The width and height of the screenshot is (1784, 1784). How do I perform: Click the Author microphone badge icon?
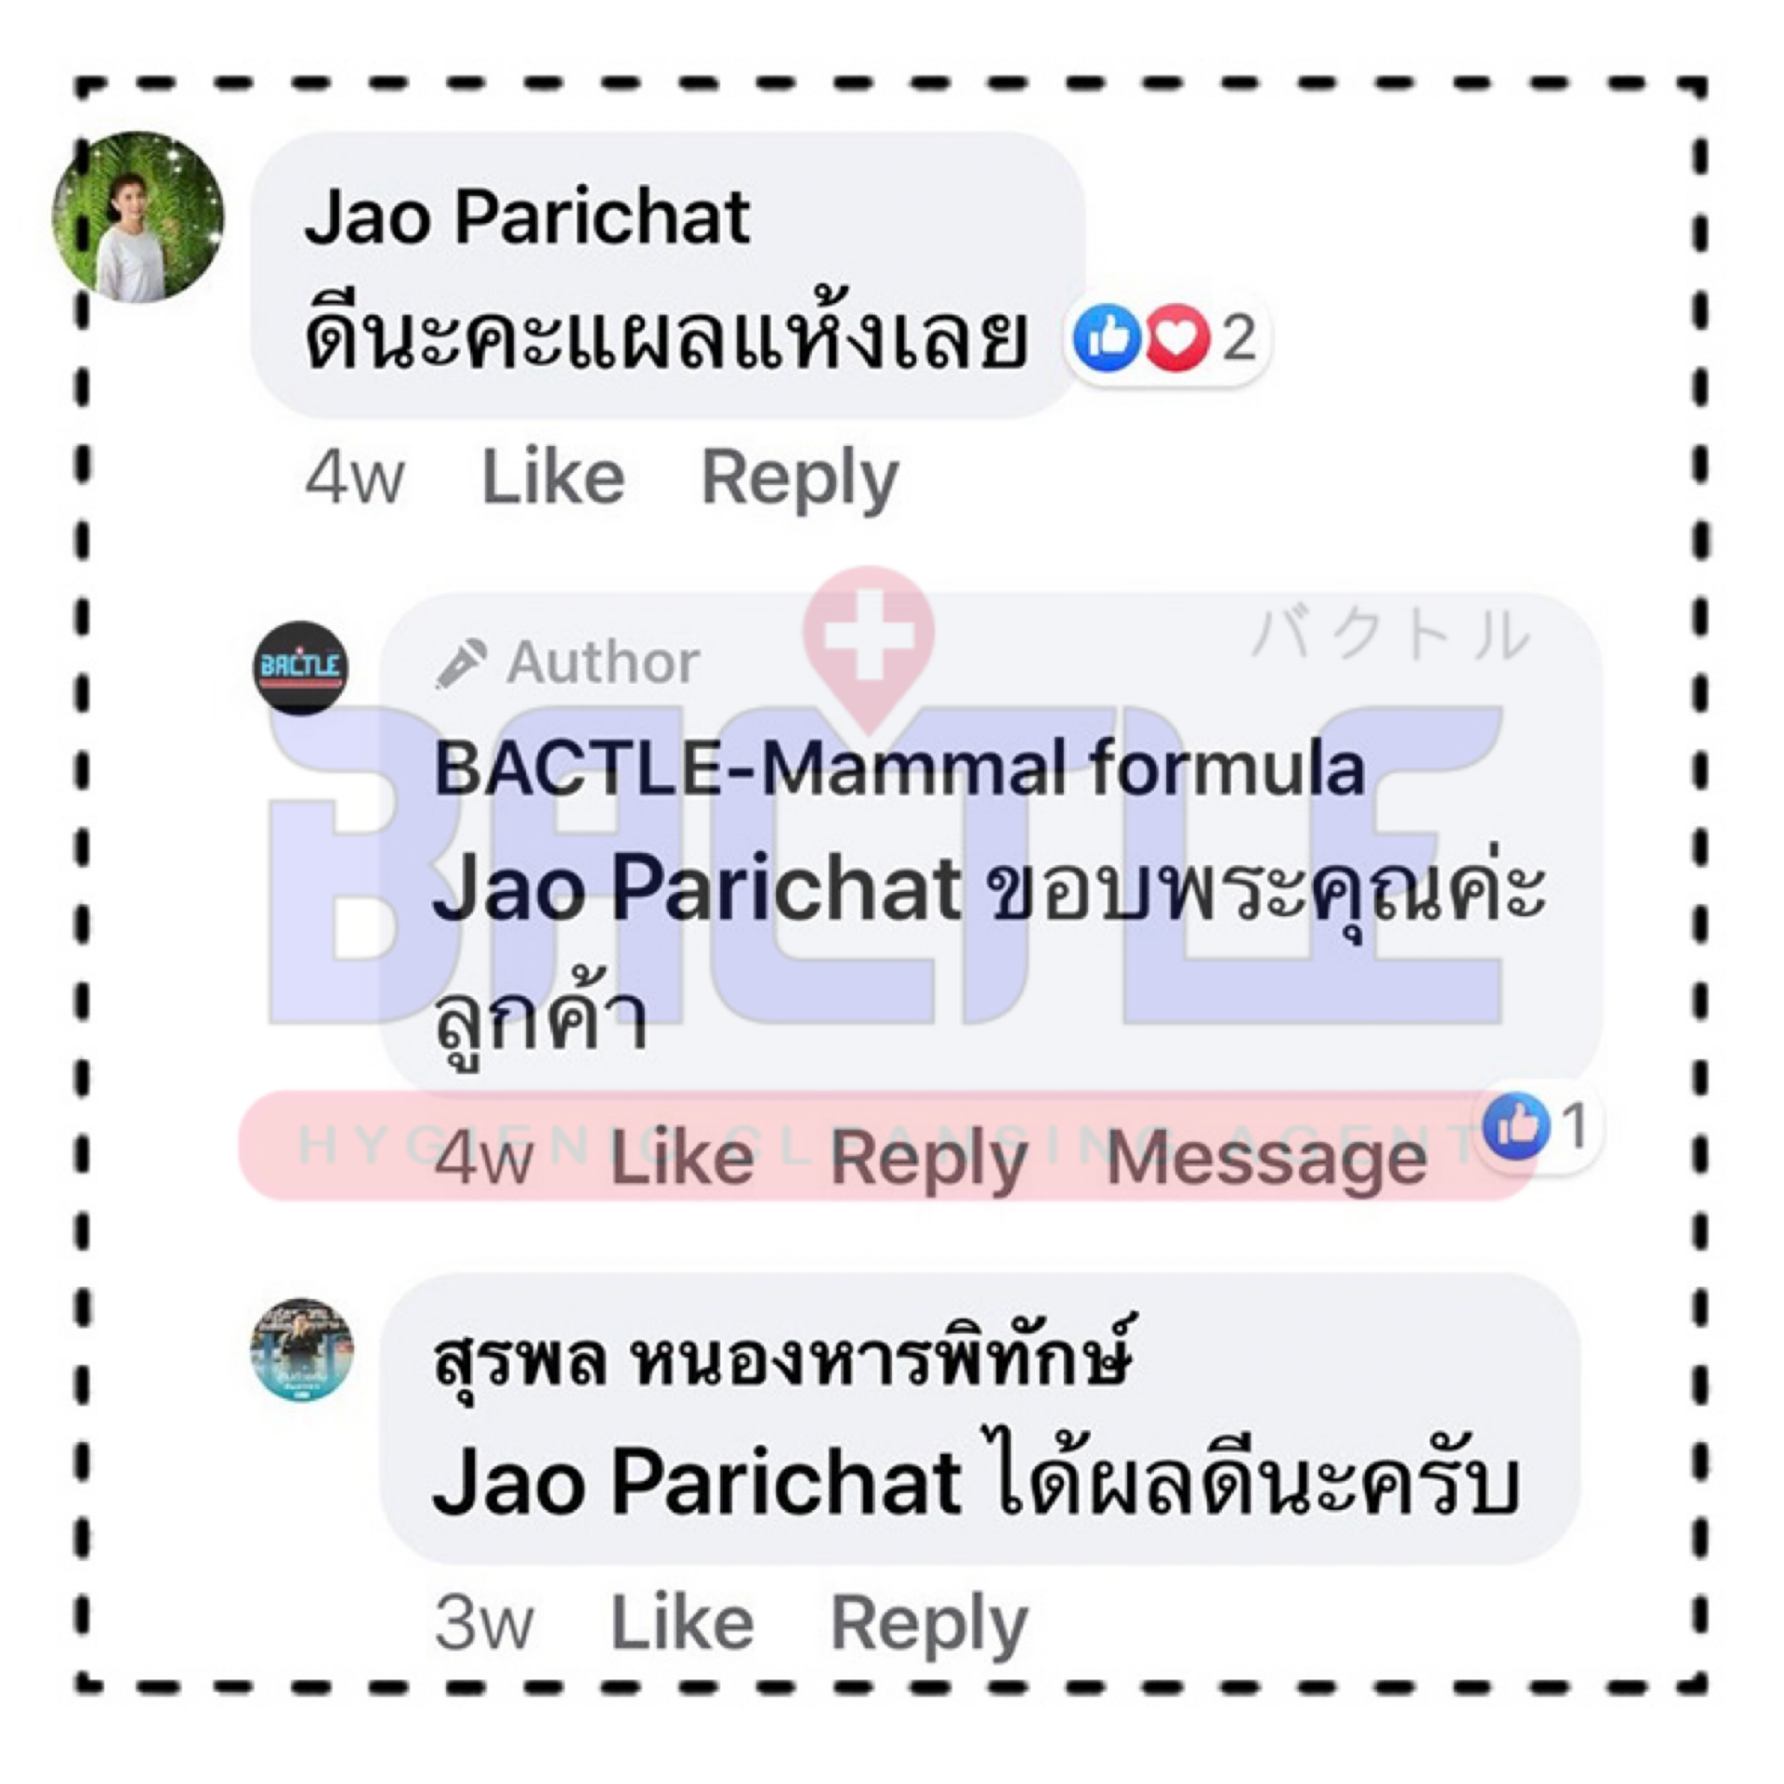(x=462, y=663)
